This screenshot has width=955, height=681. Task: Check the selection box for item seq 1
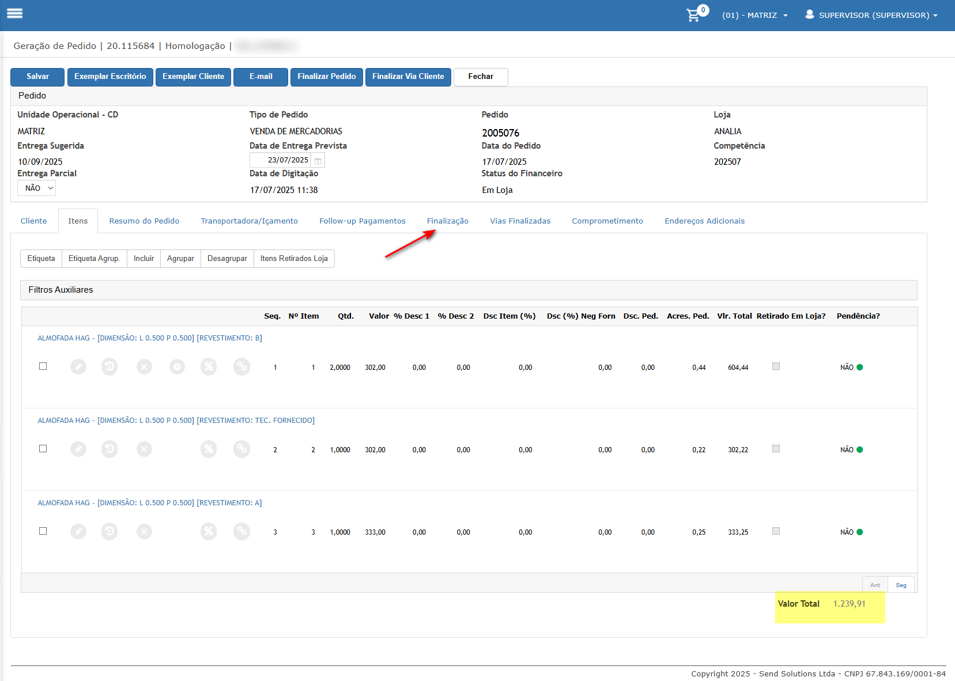coord(43,366)
